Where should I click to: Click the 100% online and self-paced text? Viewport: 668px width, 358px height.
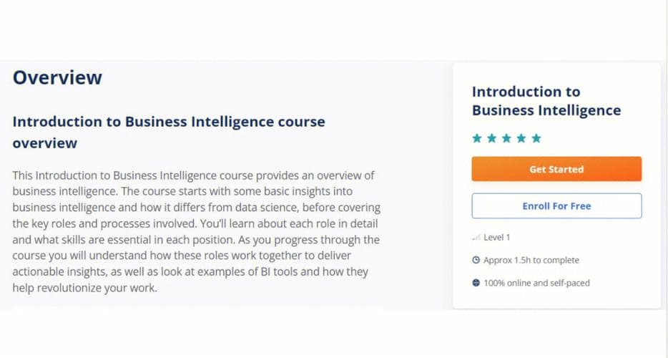tap(537, 283)
